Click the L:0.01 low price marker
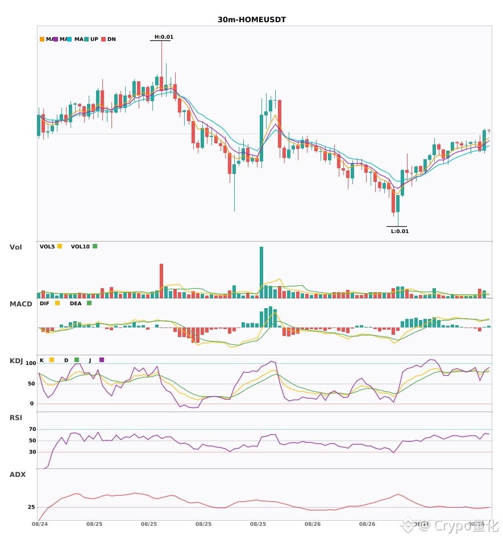 [x=400, y=231]
